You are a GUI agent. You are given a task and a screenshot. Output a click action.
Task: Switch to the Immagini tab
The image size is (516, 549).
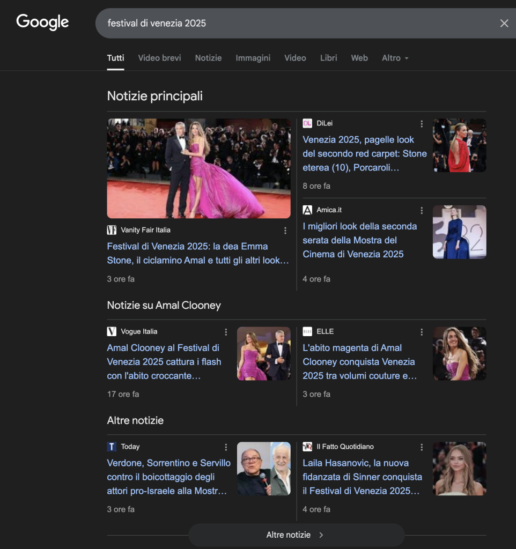tap(253, 58)
